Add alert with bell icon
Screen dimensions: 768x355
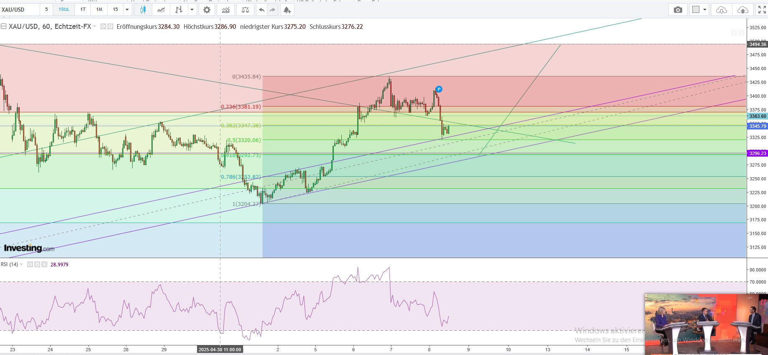tap(287, 10)
